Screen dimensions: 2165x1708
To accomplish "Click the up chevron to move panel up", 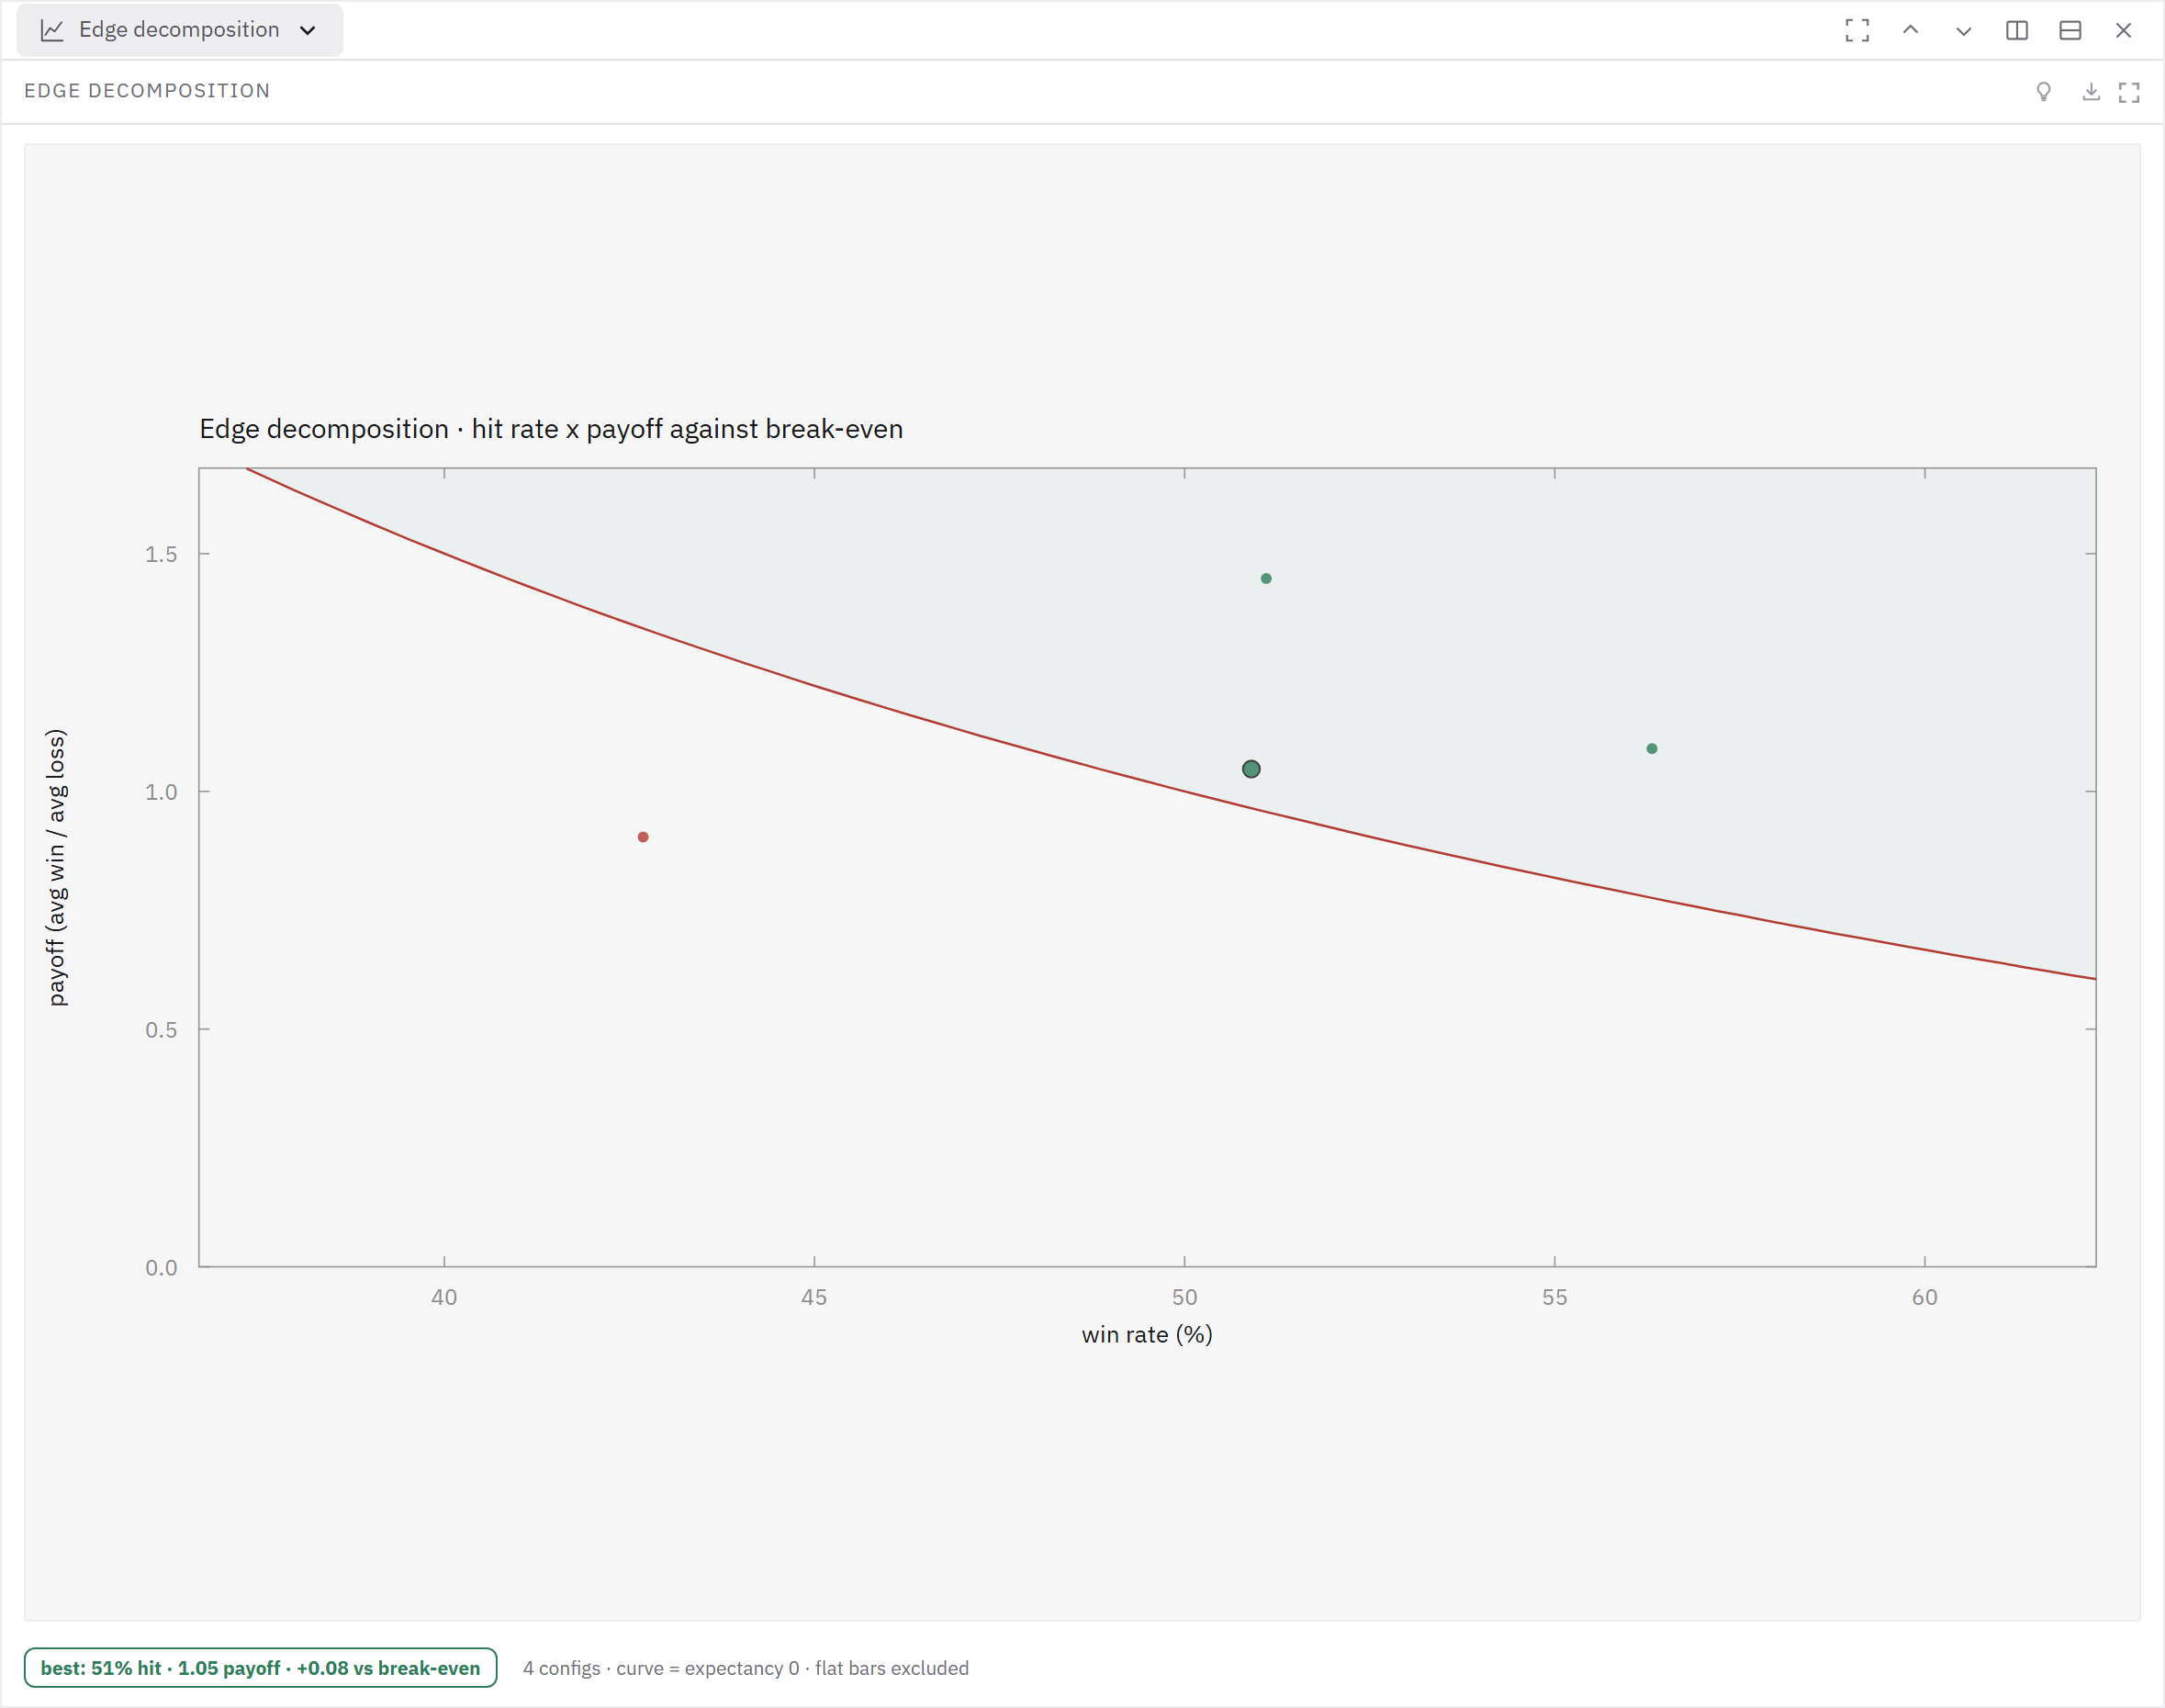I will [x=1910, y=30].
